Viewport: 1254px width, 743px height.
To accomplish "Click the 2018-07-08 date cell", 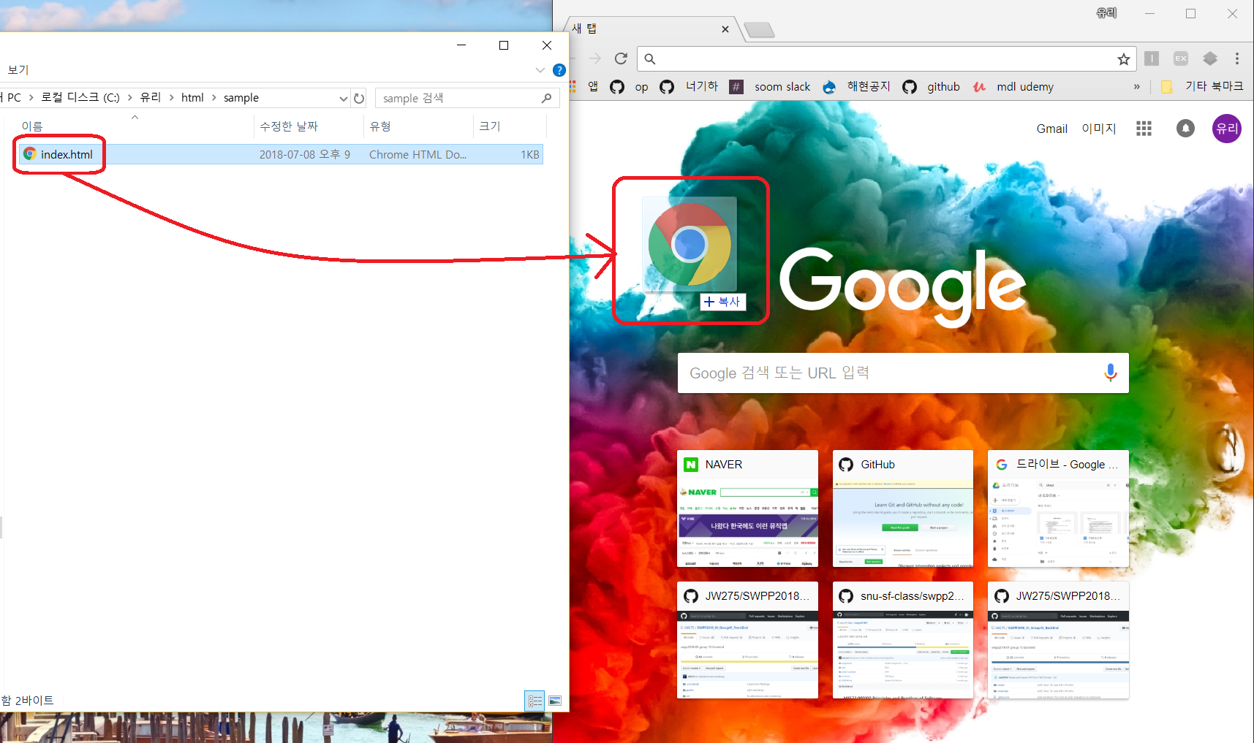I will pos(304,154).
